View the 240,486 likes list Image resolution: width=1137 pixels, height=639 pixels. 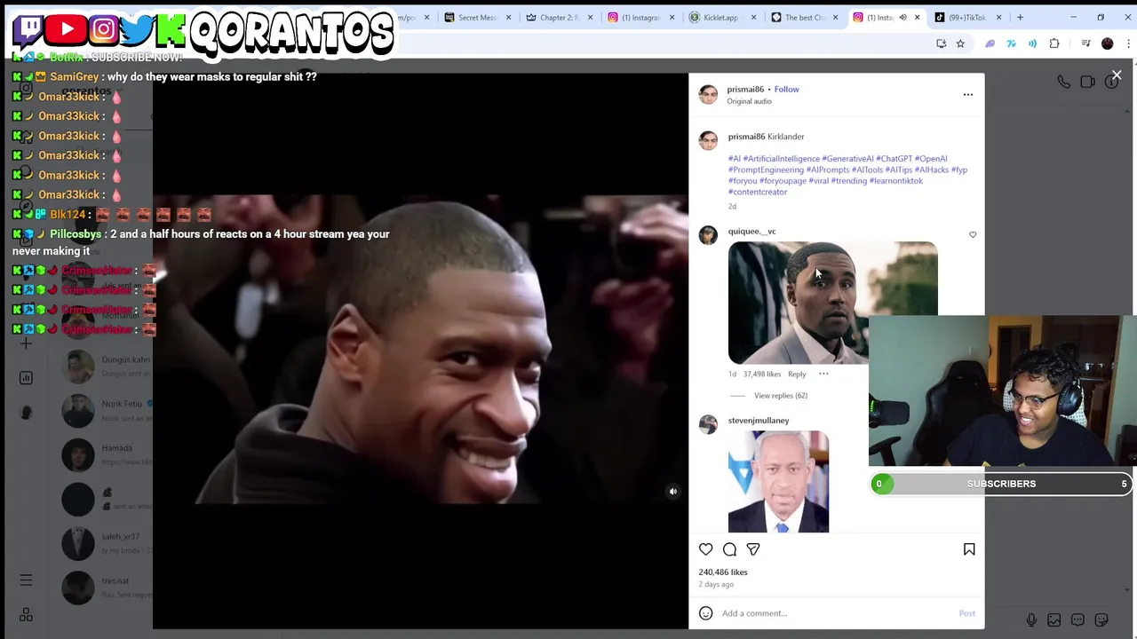[723, 572]
